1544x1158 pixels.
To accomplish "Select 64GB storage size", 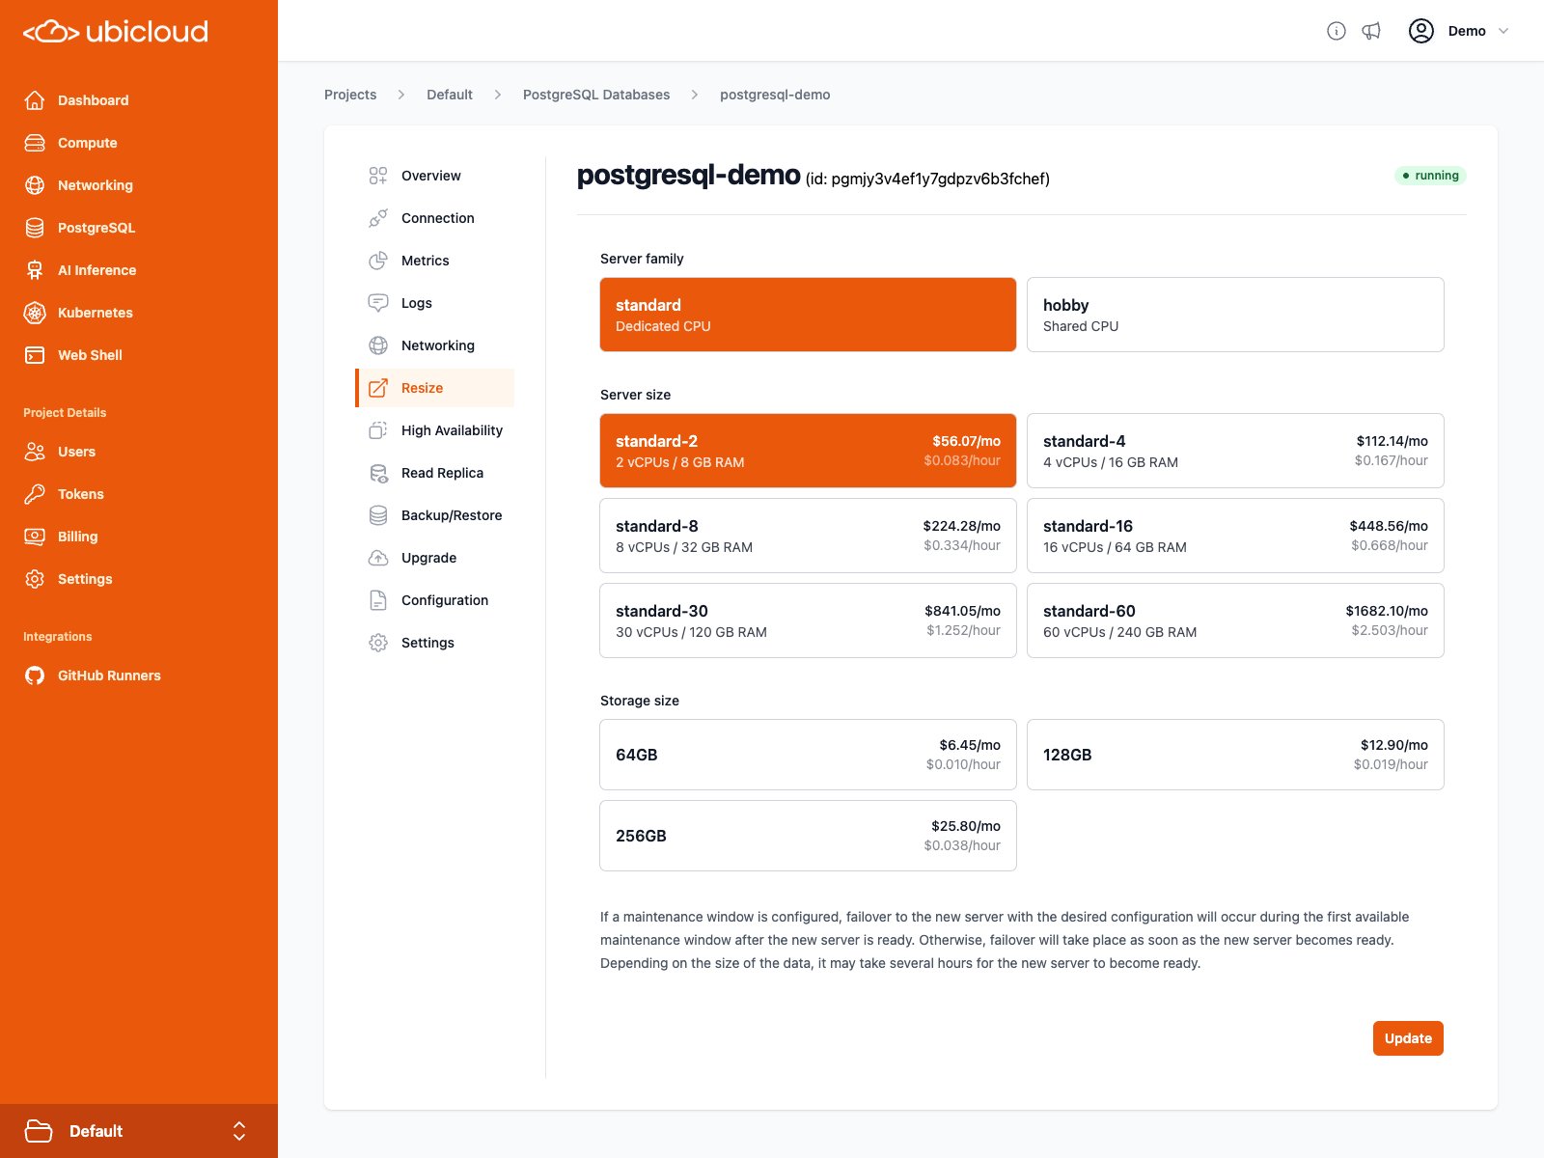I will pos(808,755).
